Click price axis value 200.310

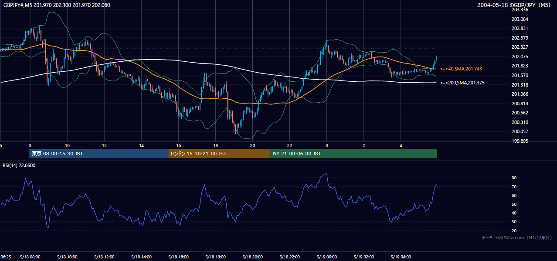520,122
